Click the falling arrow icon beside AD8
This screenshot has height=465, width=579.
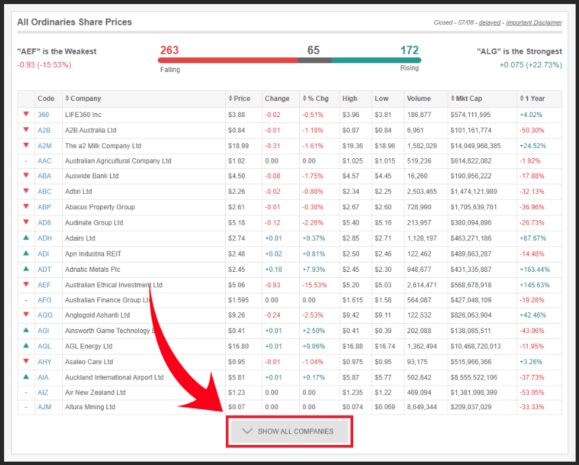pos(26,222)
